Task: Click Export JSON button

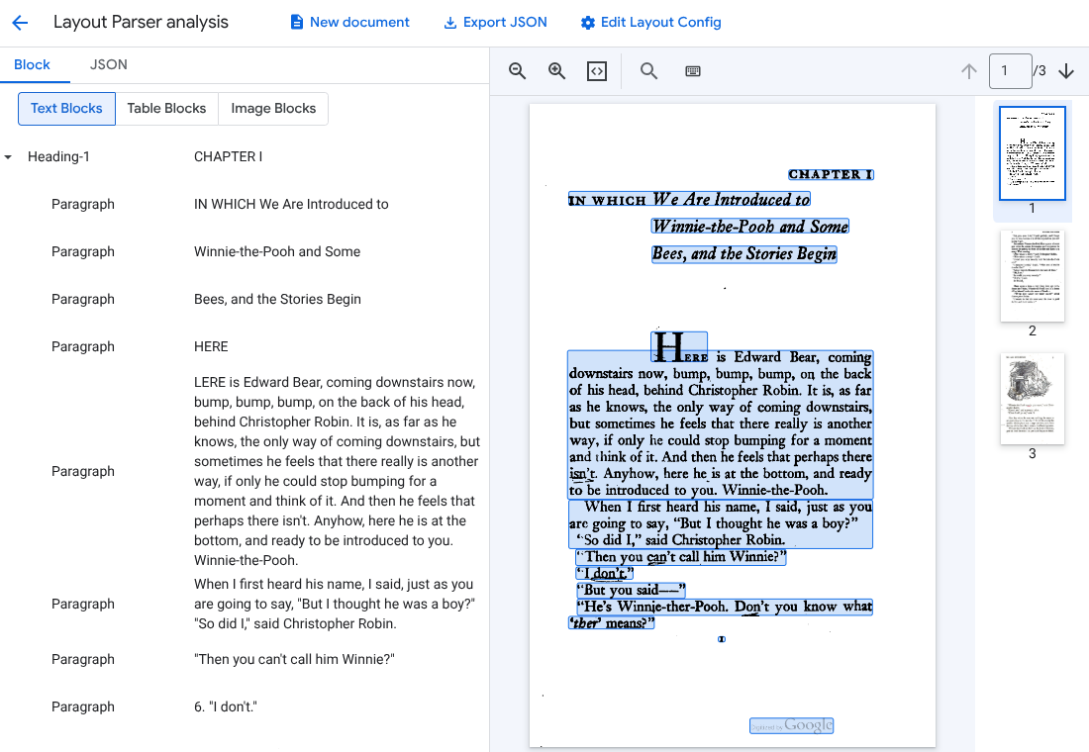Action: click(495, 23)
